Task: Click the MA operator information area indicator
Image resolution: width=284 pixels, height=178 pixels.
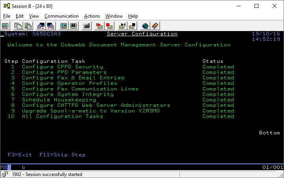Action: (4, 167)
